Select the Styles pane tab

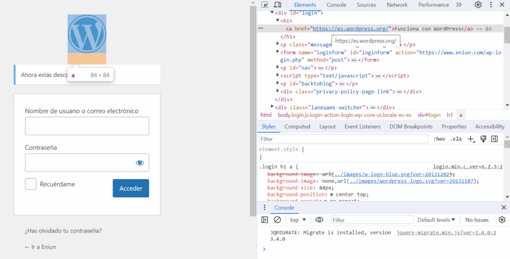click(268, 127)
